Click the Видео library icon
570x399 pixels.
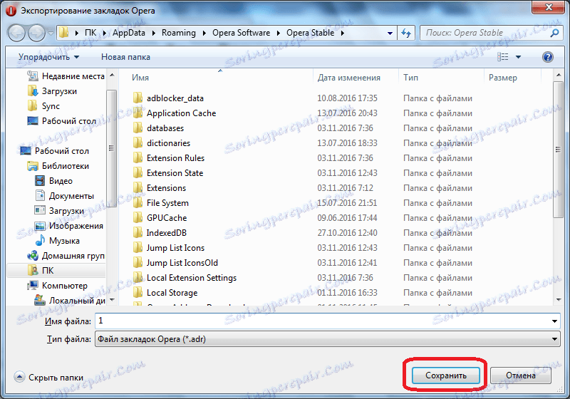(x=40, y=180)
